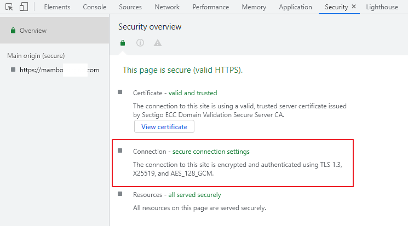Select the https://mambo origin entry
The height and width of the screenshot is (226, 408).
coord(55,70)
